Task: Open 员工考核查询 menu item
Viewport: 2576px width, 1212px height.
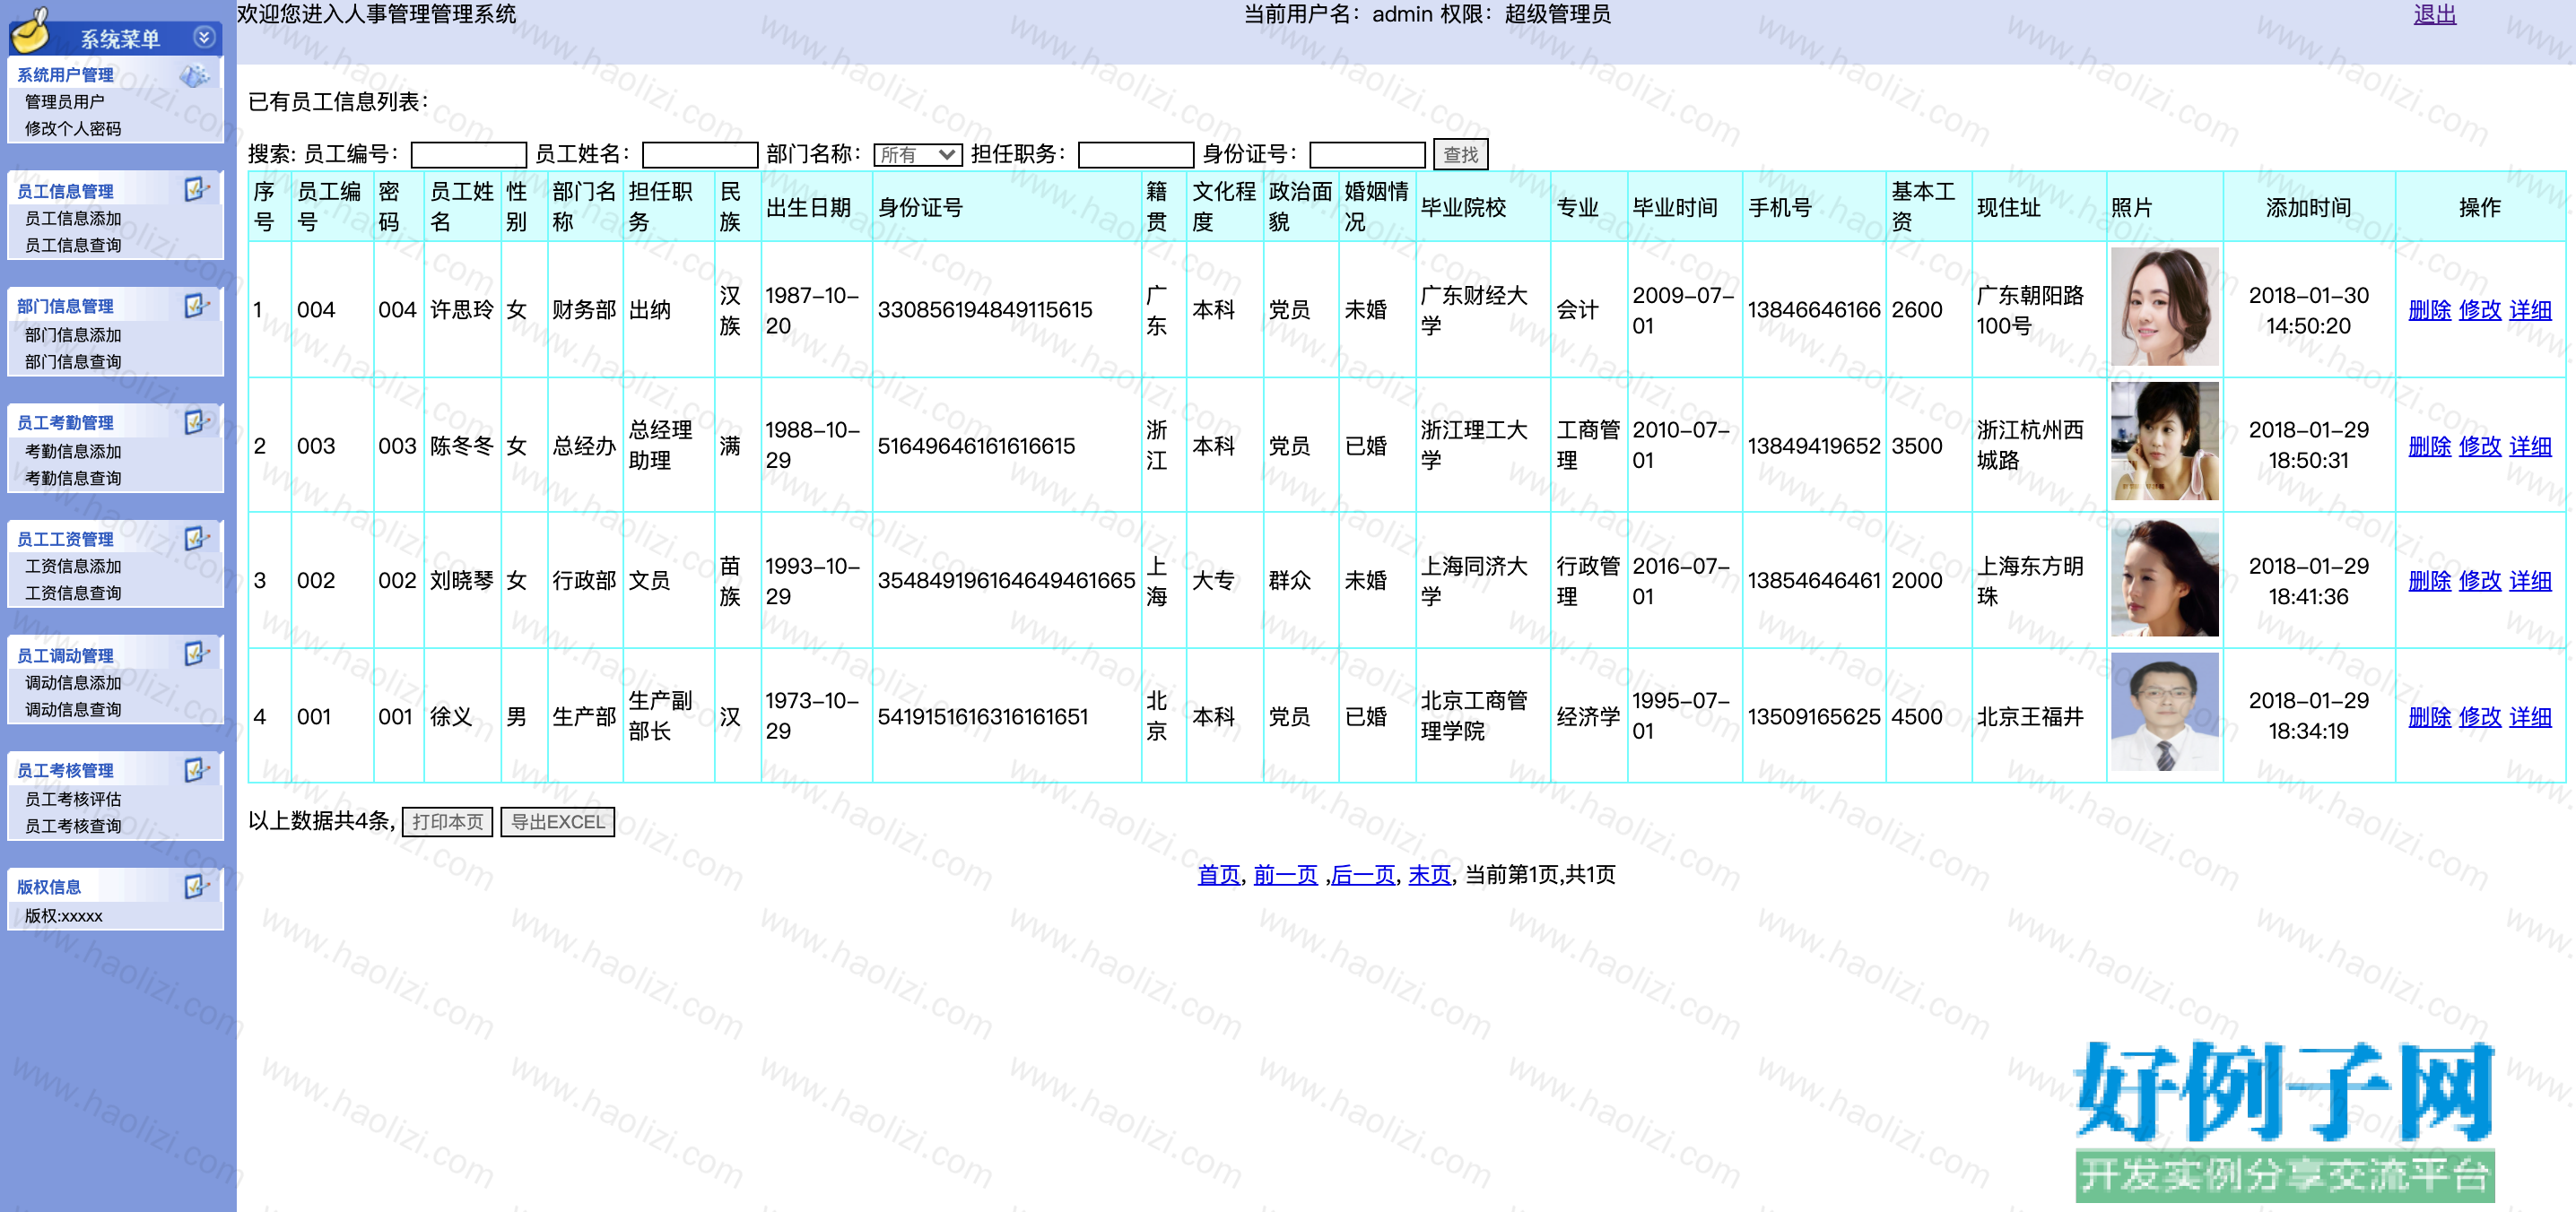Action: point(73,827)
